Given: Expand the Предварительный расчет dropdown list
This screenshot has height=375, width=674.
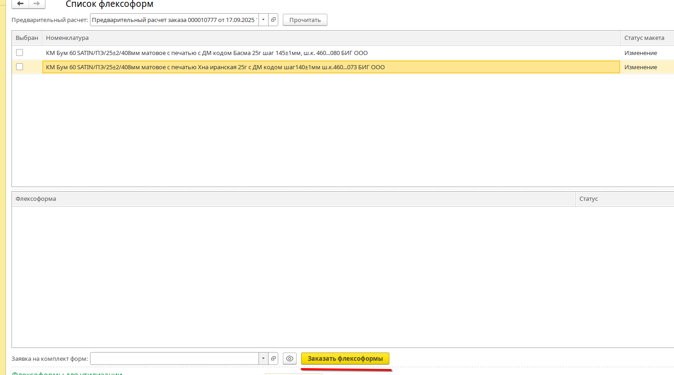Looking at the screenshot, I should pos(263,20).
